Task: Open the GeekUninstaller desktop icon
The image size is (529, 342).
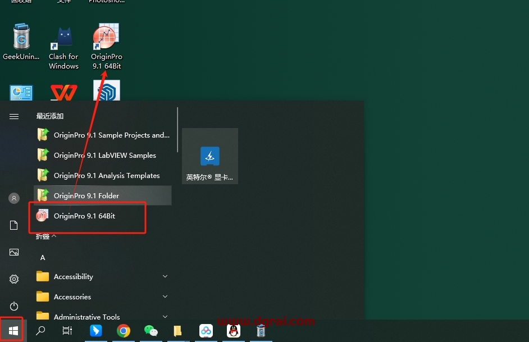Action: 21,42
